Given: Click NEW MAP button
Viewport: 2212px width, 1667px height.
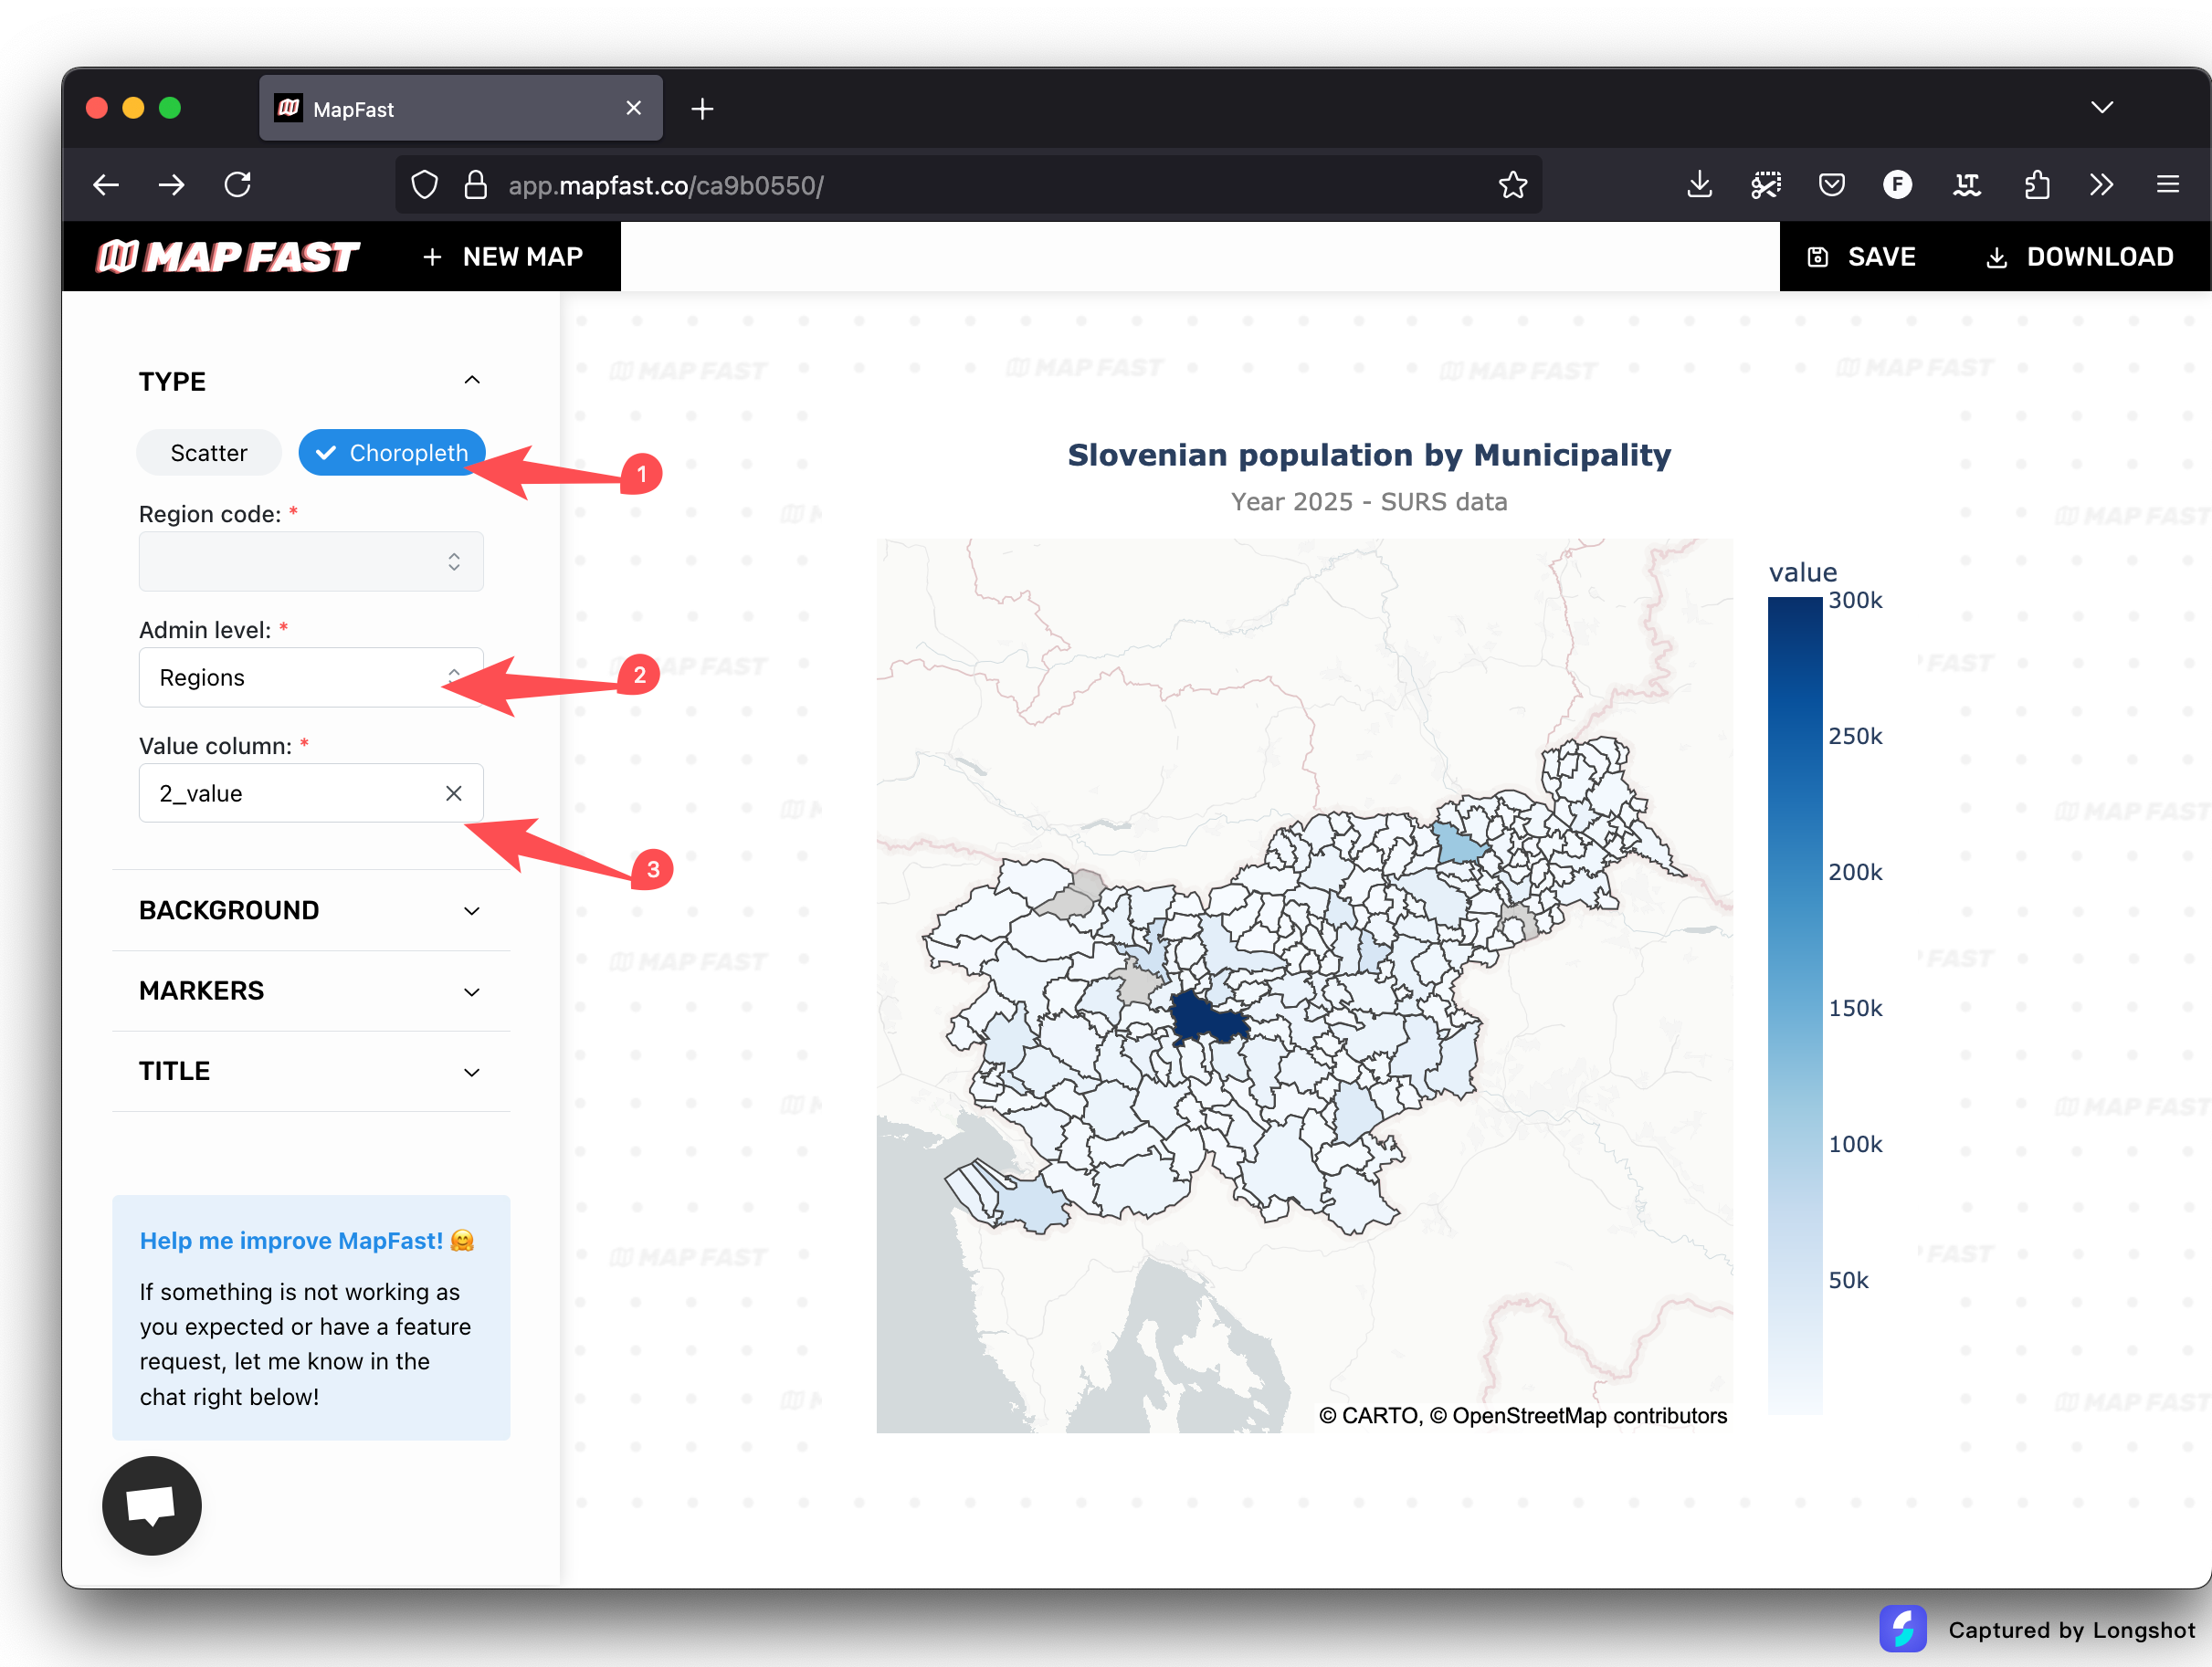Looking at the screenshot, I should (x=504, y=257).
